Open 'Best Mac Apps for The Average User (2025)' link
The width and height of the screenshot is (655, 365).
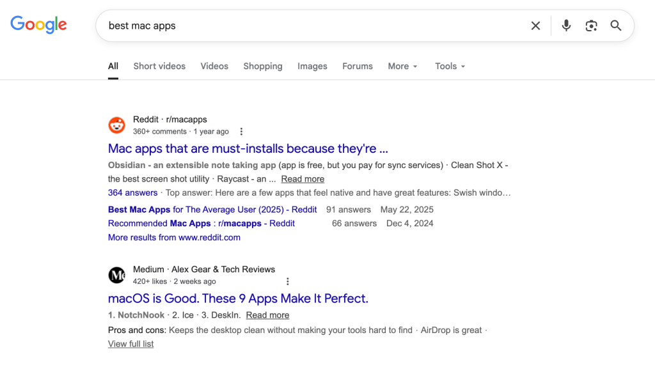click(212, 210)
